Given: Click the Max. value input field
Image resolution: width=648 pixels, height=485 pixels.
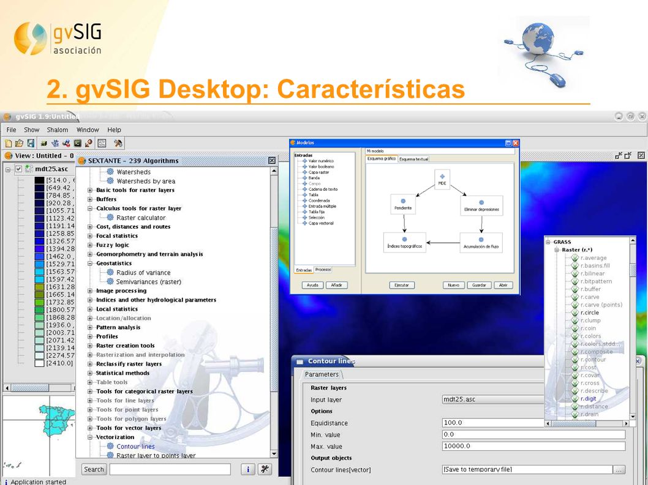Looking at the screenshot, I should click(x=533, y=446).
